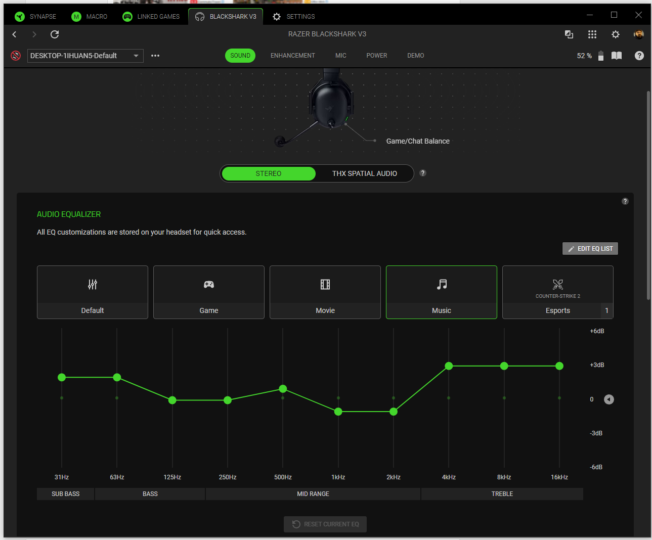Select the Default EQ preset label
The width and height of the screenshot is (652, 540).
click(93, 310)
